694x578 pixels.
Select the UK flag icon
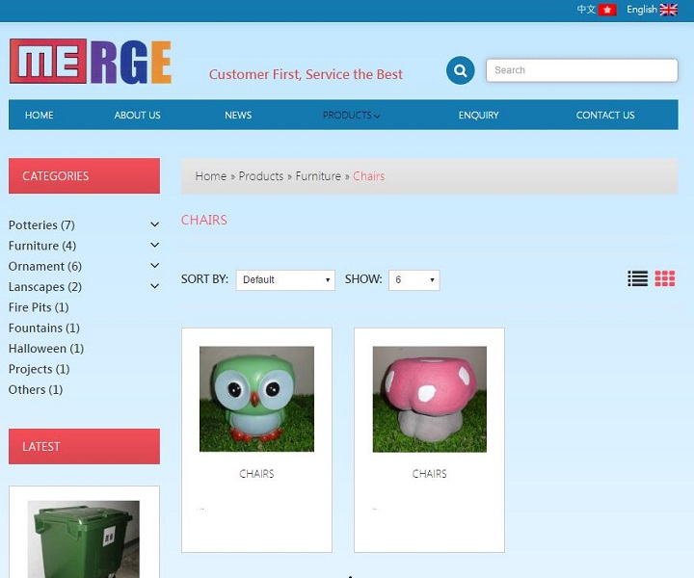pyautogui.click(x=668, y=10)
